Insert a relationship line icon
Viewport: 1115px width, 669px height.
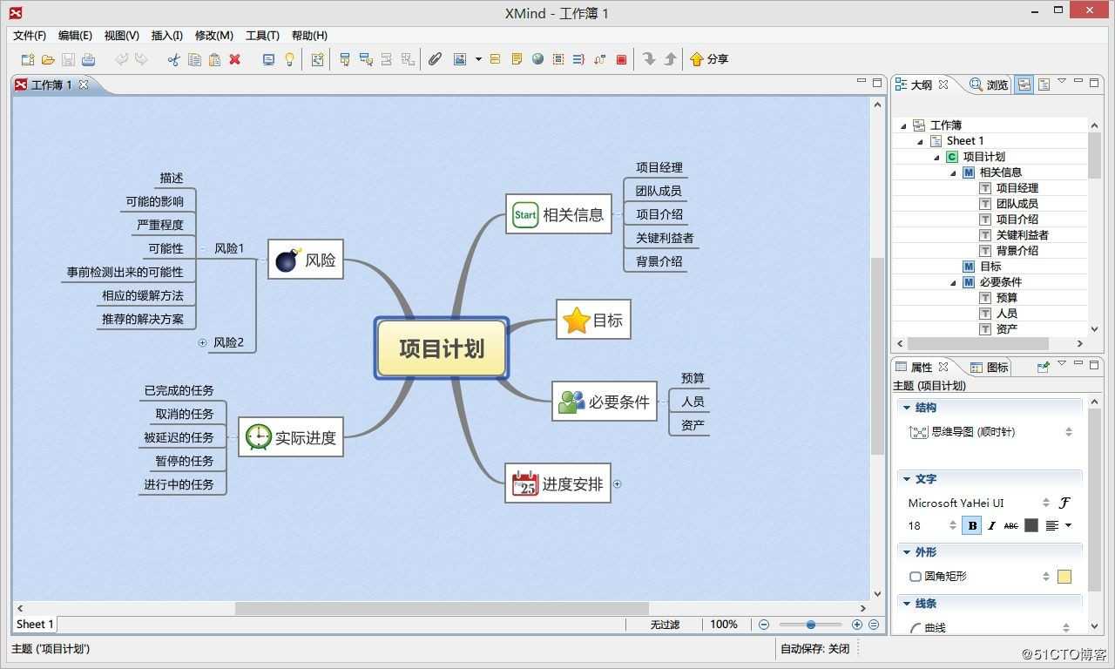pos(599,59)
